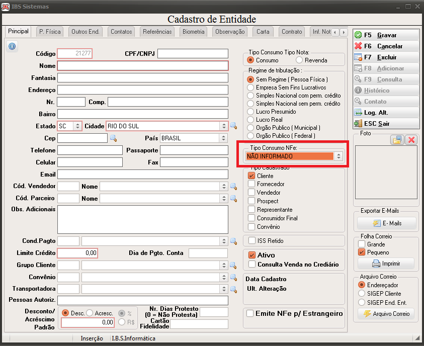This screenshot has width=424, height=346.
Task: Uncheck the Cliente checkbox
Action: (x=251, y=176)
